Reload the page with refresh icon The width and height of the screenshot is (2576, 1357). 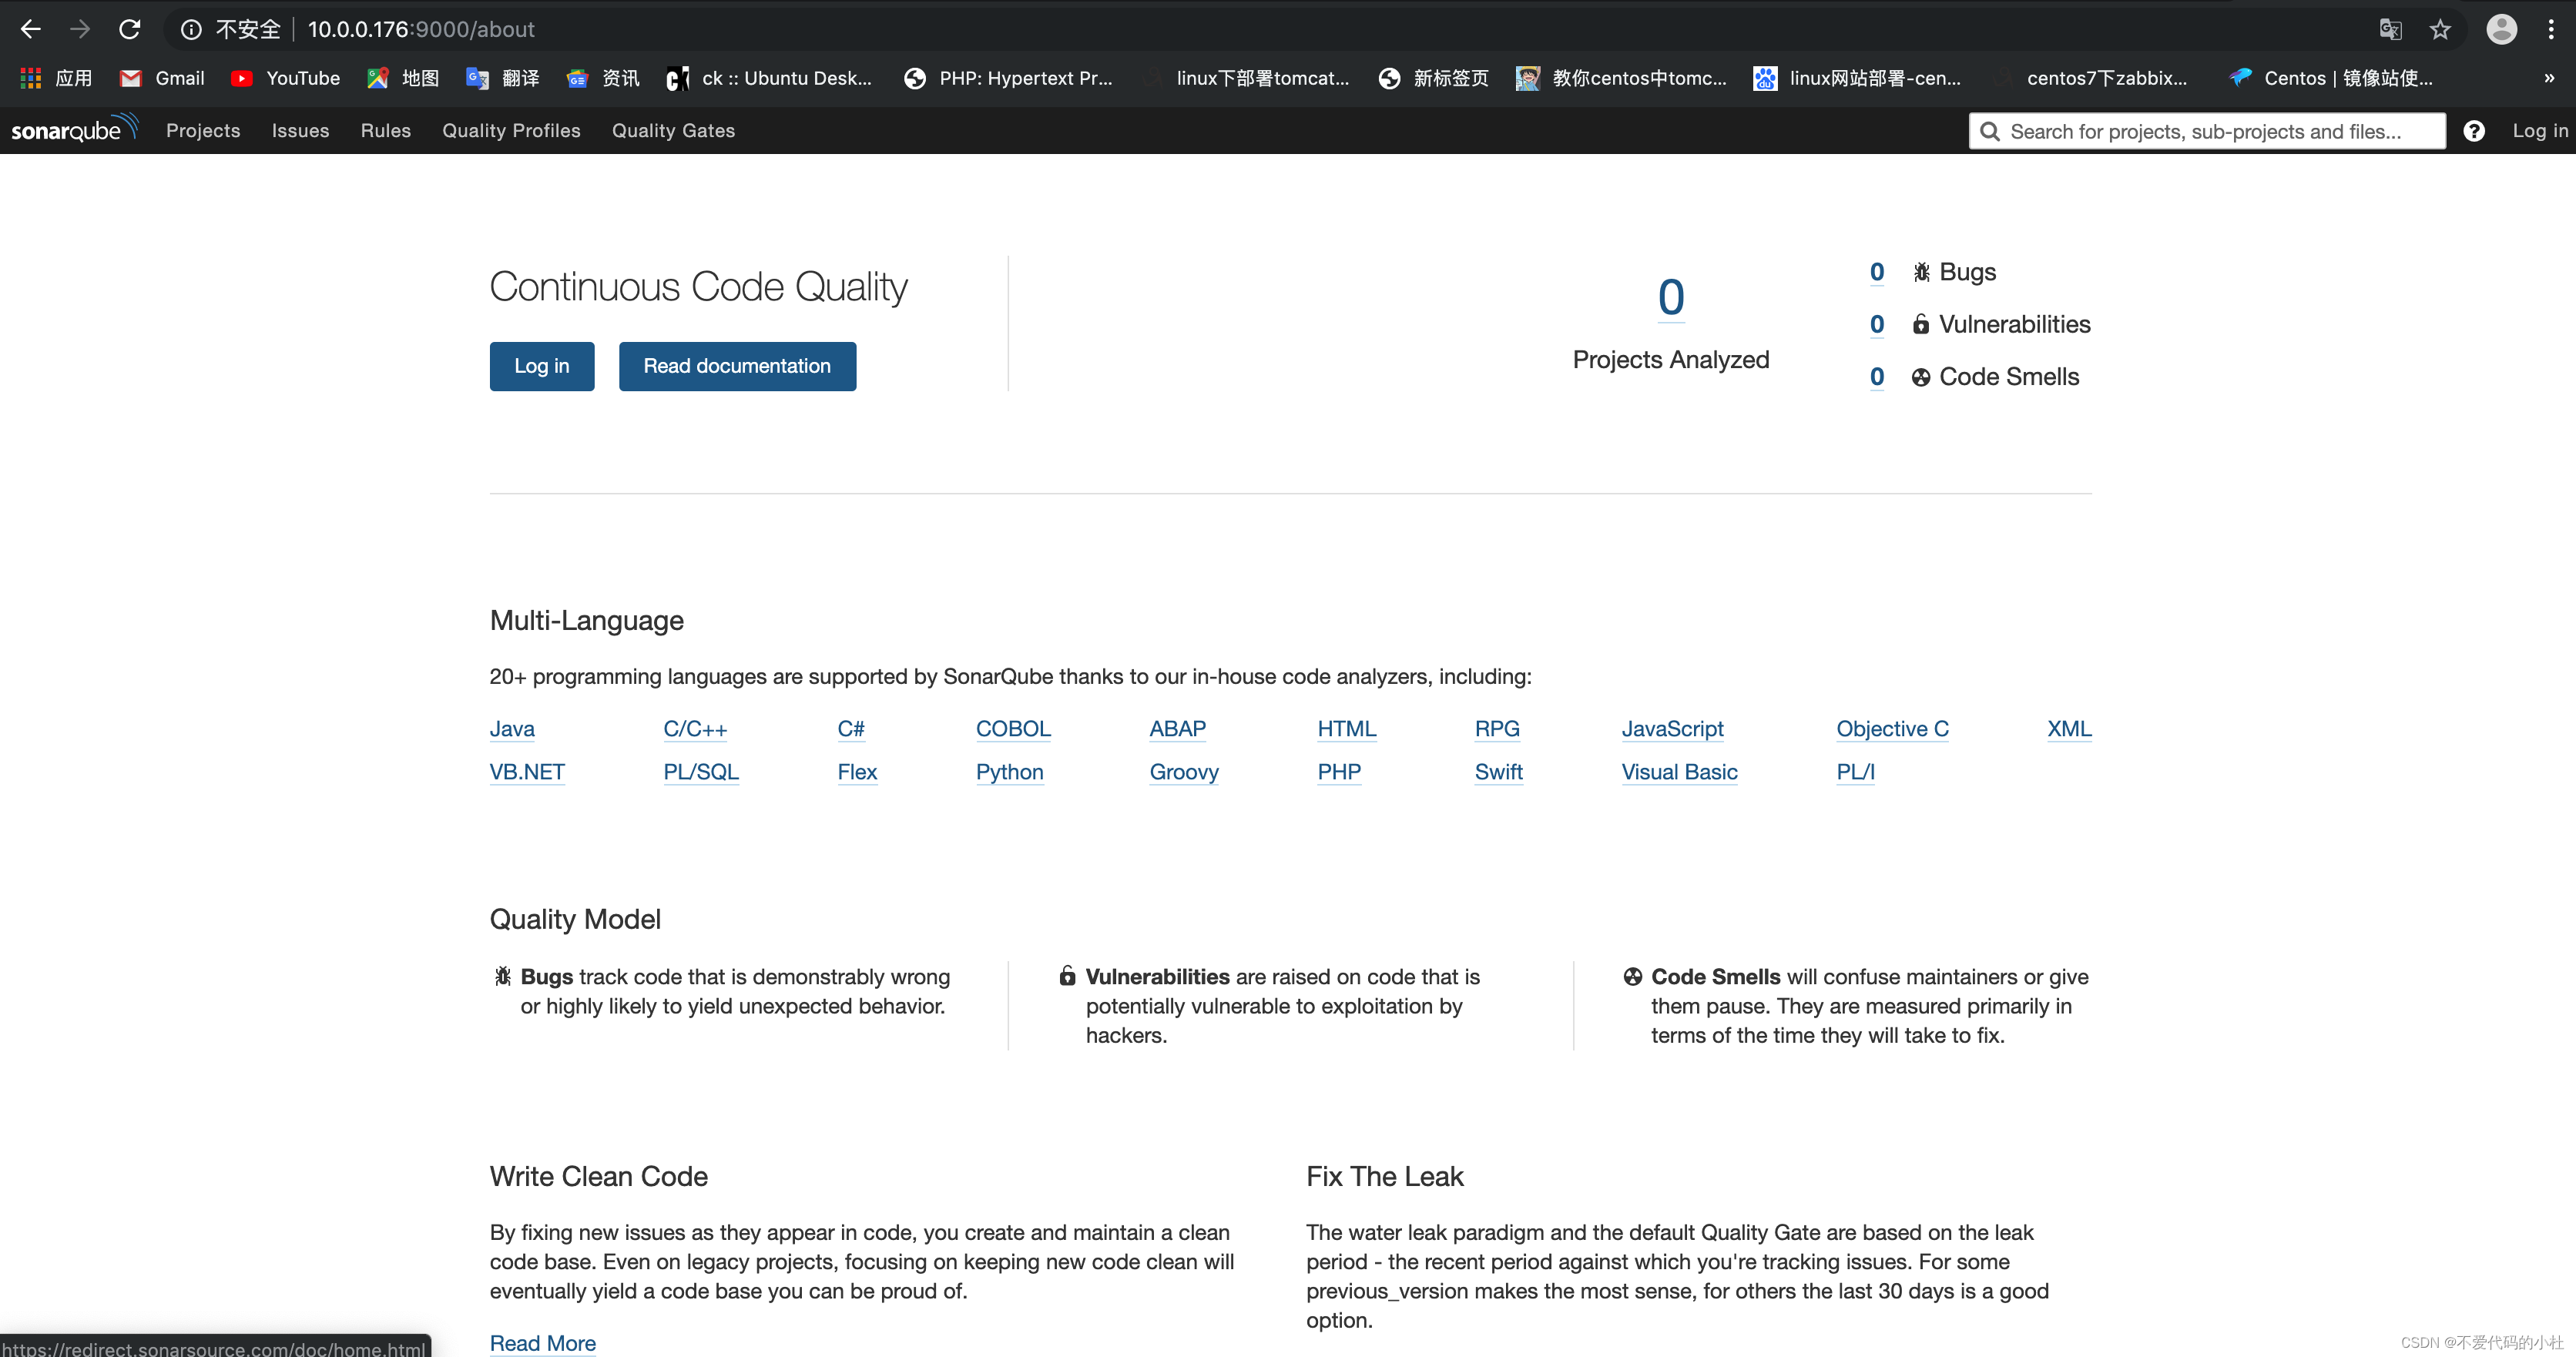[x=130, y=29]
